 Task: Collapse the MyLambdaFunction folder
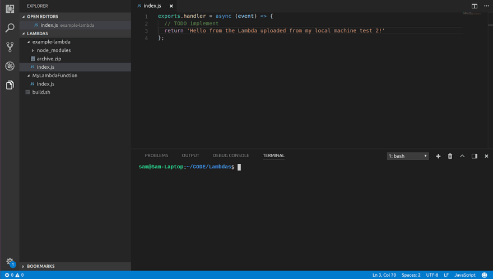click(x=29, y=75)
